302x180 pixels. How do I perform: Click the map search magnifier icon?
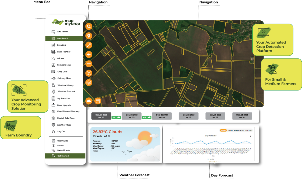pos(89,26)
